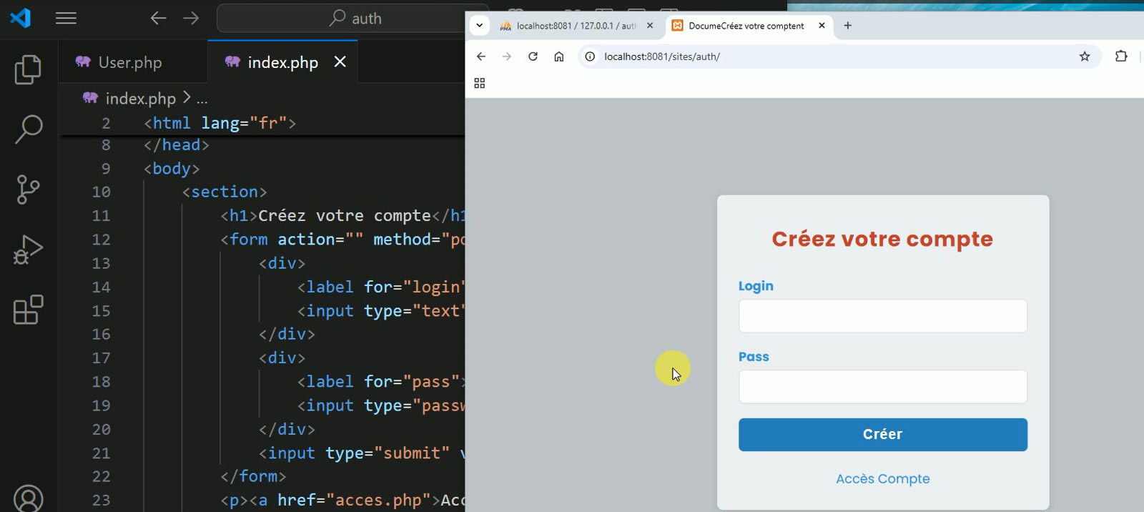1144x512 pixels.
Task: Open the Run and Debug view
Action: [29, 250]
